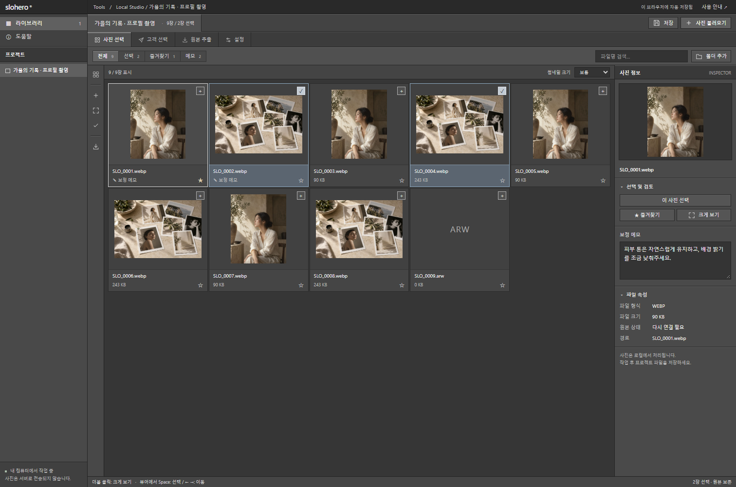Viewport: 736px width, 487px height.
Task: Click the 사진 불러오기 button
Action: pyautogui.click(x=705, y=23)
